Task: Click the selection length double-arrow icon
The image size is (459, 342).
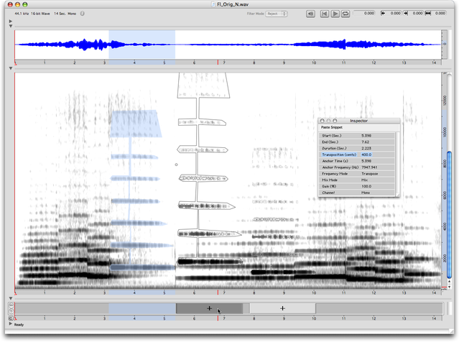Action: (429, 14)
